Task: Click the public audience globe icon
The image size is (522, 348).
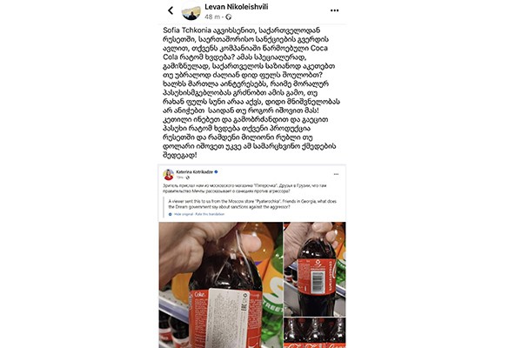Action: [228, 17]
